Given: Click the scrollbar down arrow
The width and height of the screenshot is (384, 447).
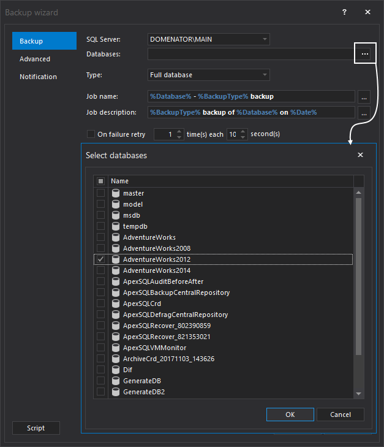Looking at the screenshot, I should pos(359,394).
